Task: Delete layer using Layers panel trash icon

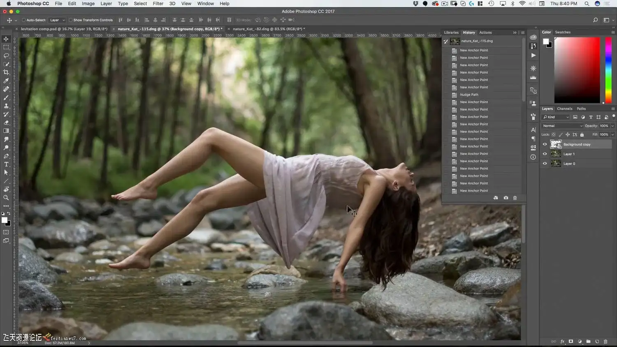Action: (x=605, y=342)
